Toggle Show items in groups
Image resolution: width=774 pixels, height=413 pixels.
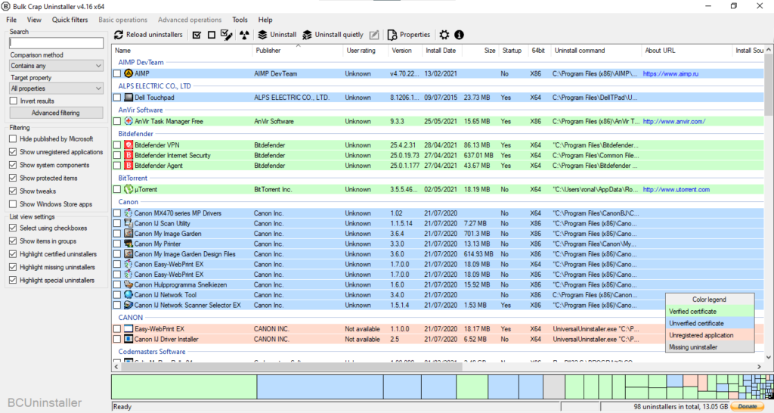tap(14, 241)
